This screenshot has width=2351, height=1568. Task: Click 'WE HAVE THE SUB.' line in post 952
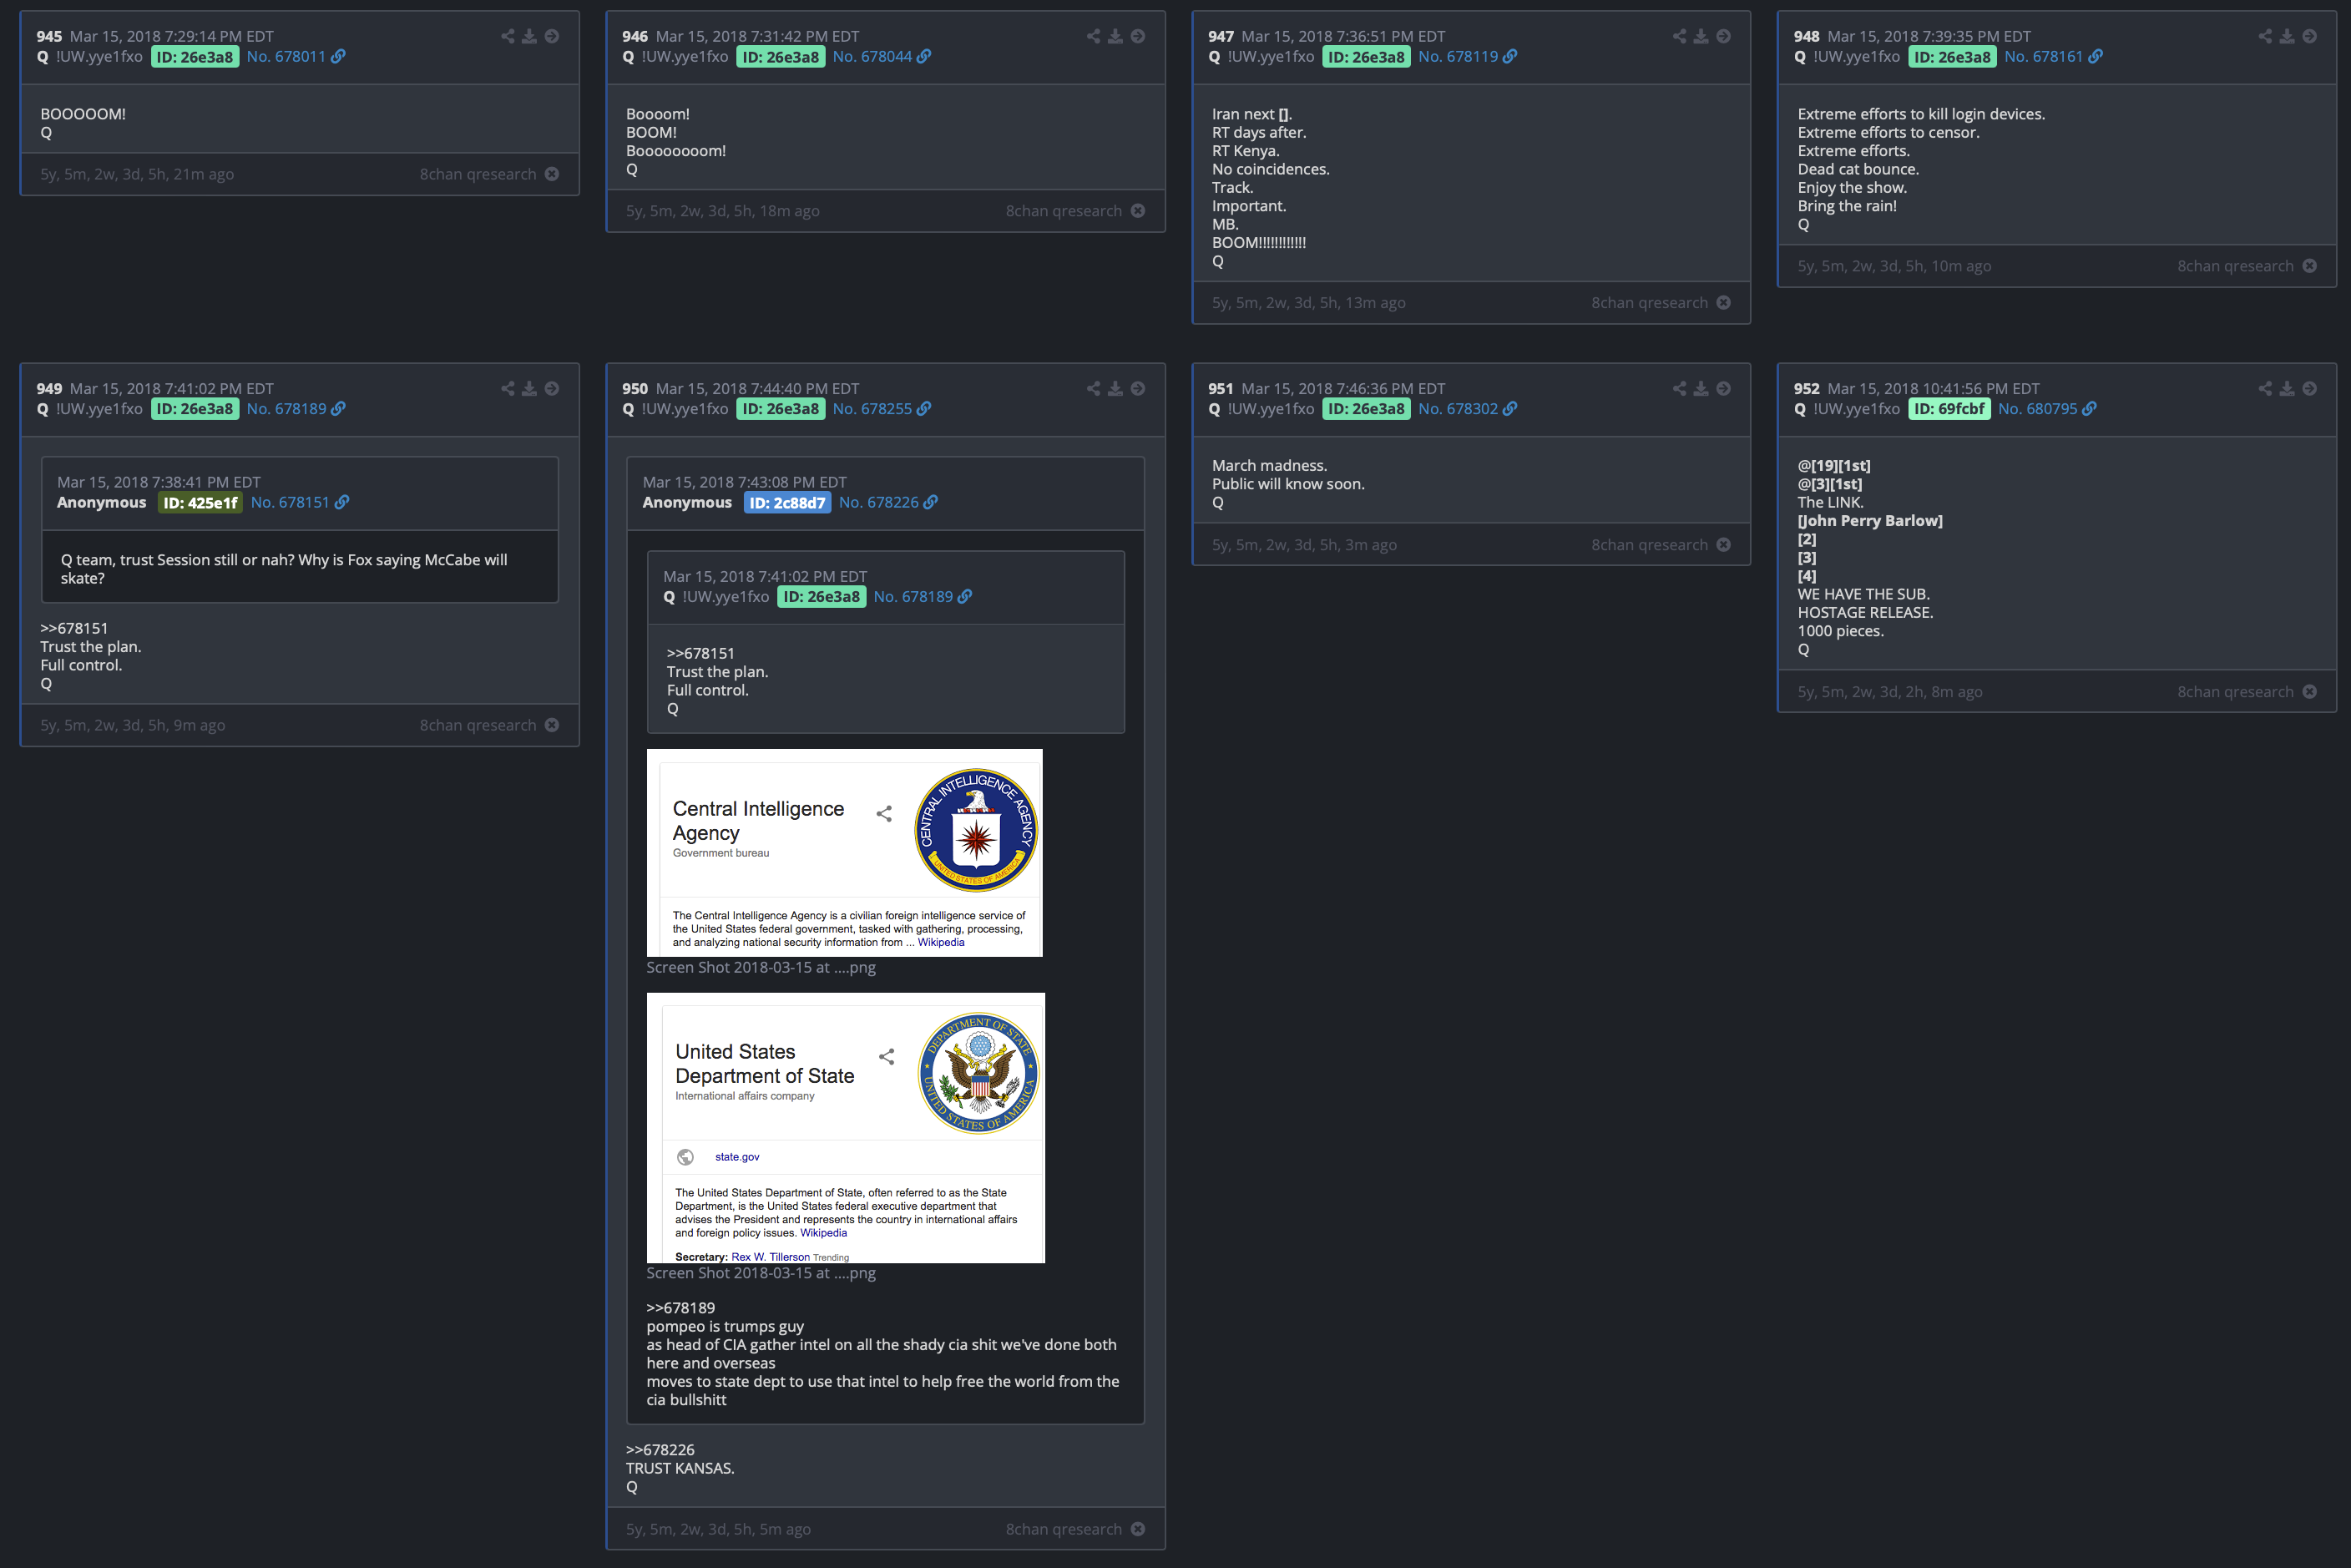tap(1864, 594)
